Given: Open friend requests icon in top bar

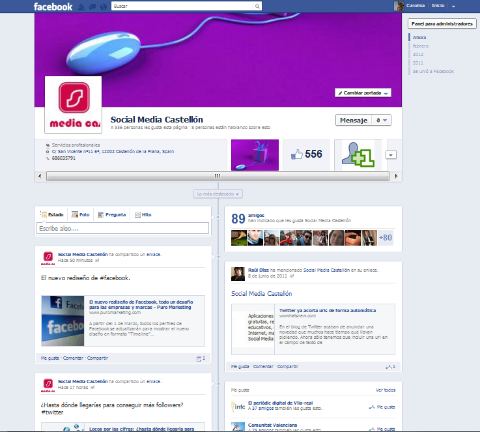Looking at the screenshot, I should 81,7.
